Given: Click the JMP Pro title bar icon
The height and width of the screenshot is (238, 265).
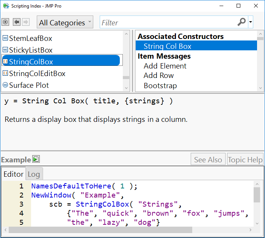Looking at the screenshot, I should (x=5, y=6).
